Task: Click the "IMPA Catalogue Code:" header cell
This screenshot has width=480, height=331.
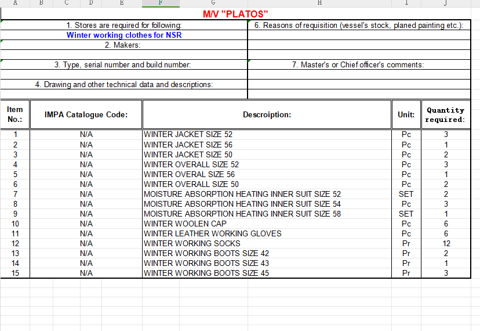Action: coord(86,115)
